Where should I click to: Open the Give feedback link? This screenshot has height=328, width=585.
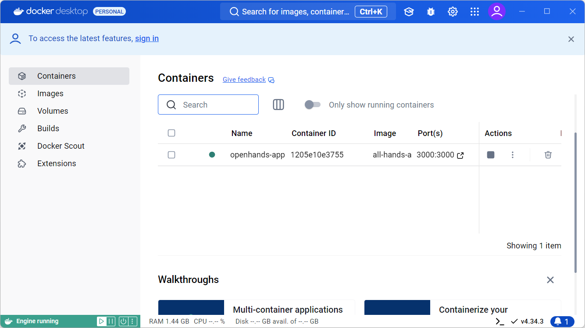(x=244, y=79)
